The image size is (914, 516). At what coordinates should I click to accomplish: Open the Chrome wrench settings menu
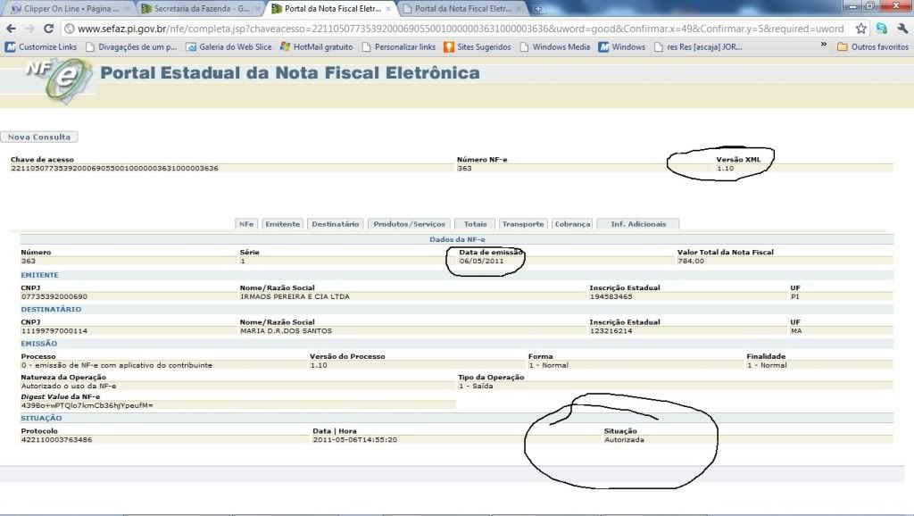click(x=902, y=29)
